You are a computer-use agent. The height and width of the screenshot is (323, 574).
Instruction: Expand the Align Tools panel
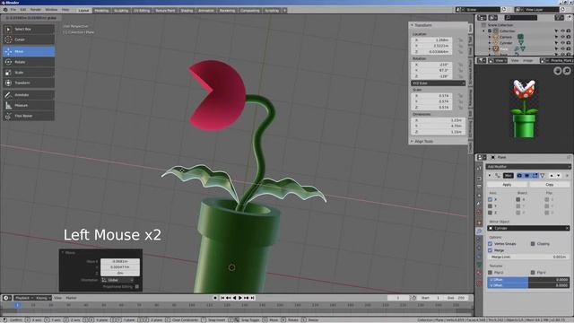coord(413,142)
